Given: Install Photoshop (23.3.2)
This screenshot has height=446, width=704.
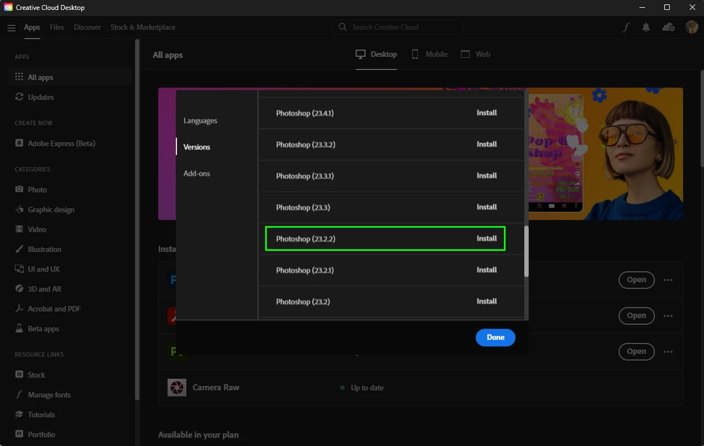Looking at the screenshot, I should [x=487, y=144].
